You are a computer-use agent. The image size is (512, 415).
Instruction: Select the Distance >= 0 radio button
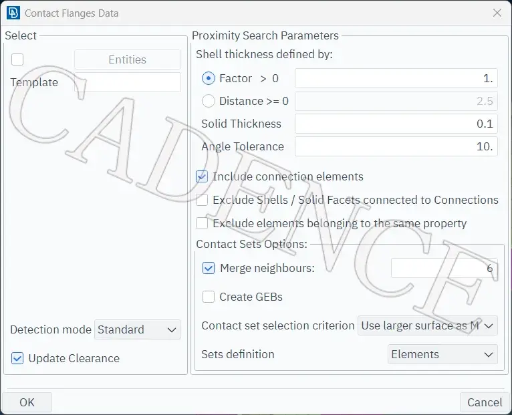click(209, 101)
